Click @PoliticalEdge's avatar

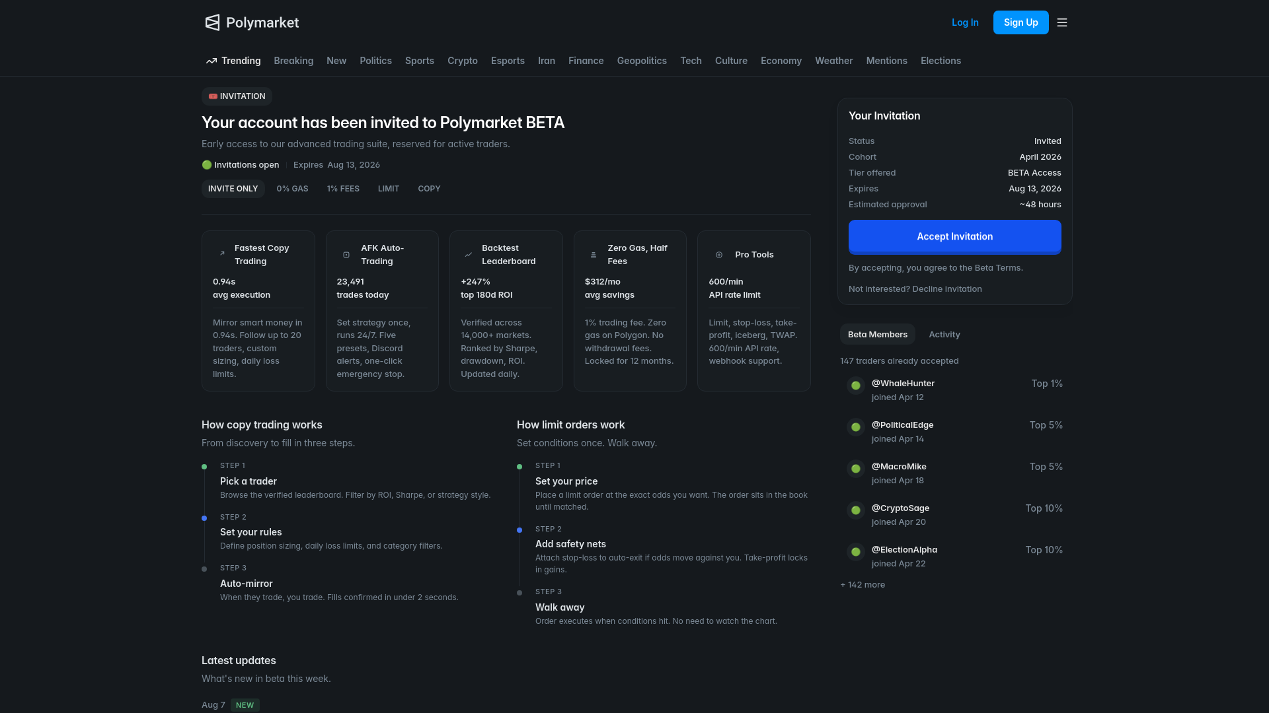coord(856,427)
